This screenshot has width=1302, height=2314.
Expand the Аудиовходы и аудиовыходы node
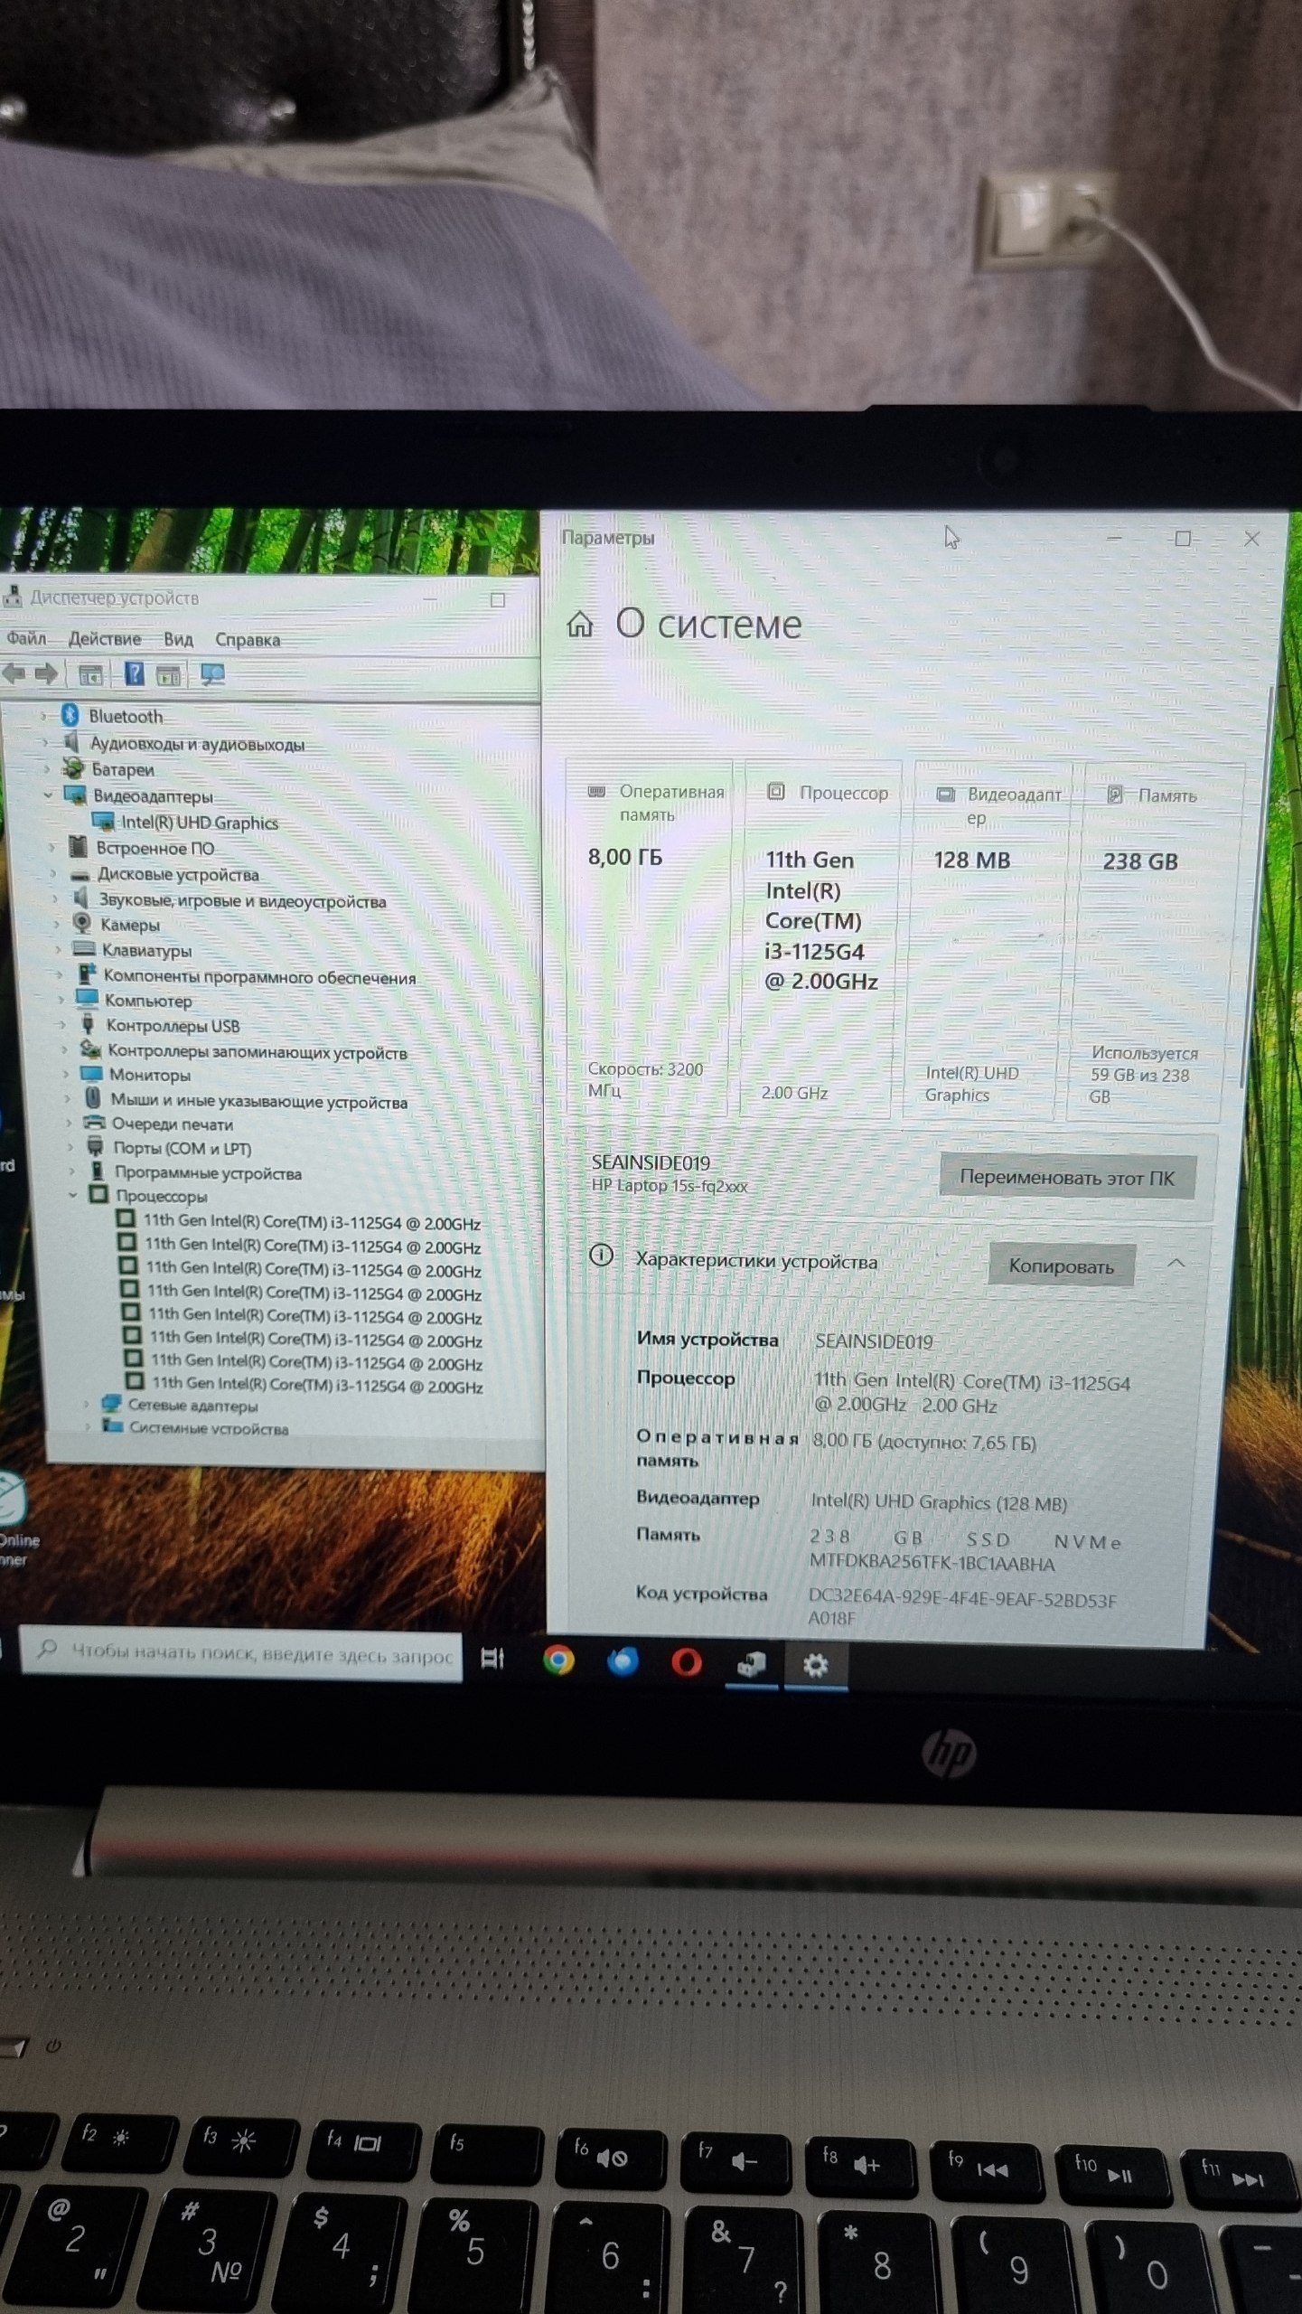(x=46, y=742)
